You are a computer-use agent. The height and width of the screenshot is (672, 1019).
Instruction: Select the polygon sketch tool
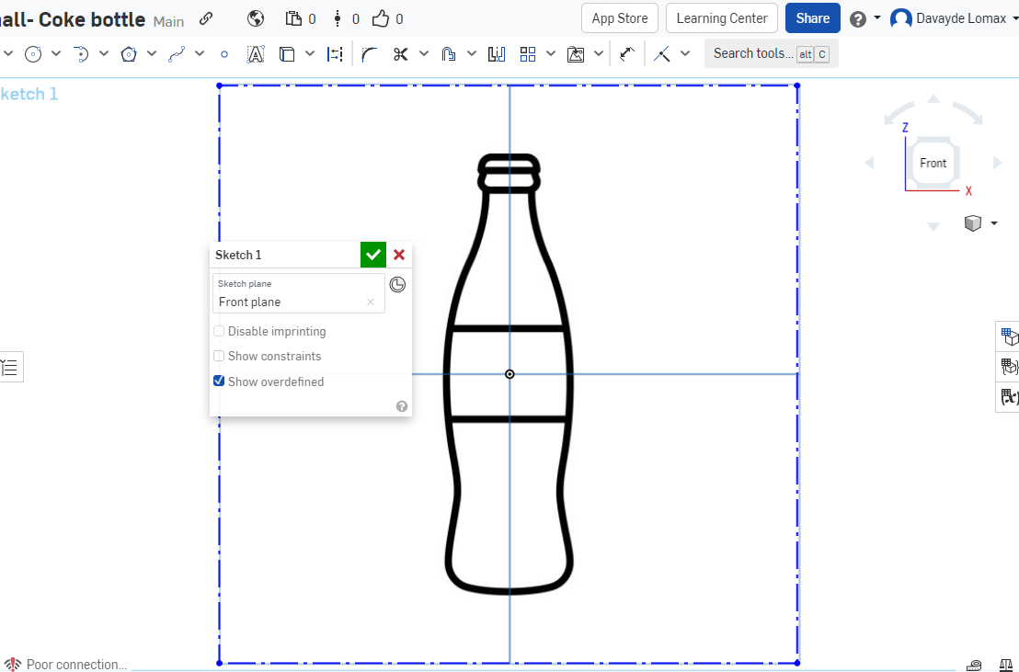pos(129,54)
